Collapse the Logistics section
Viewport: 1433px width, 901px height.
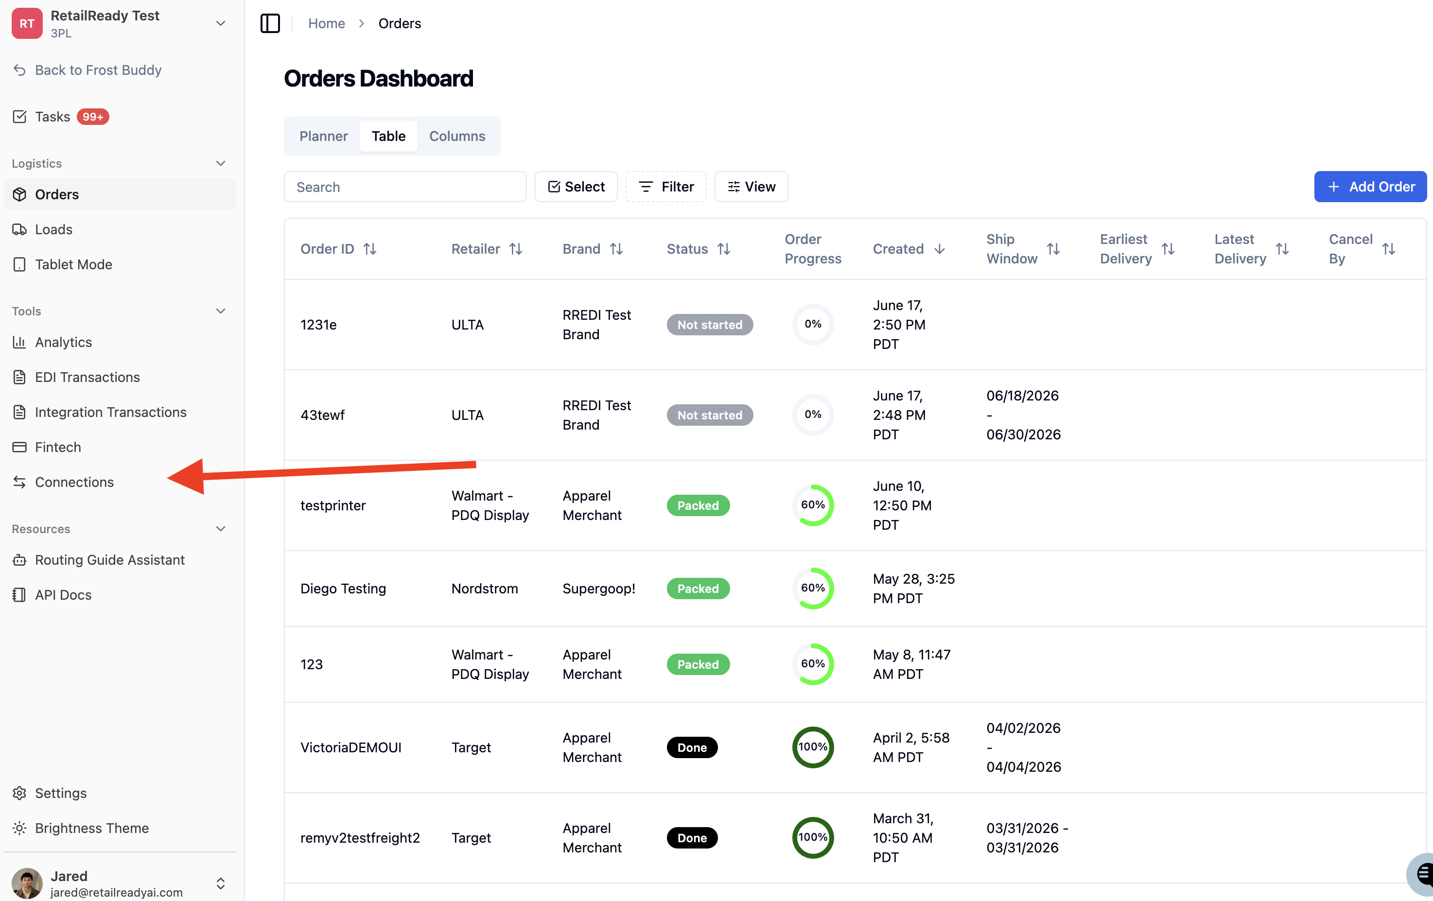(x=220, y=163)
